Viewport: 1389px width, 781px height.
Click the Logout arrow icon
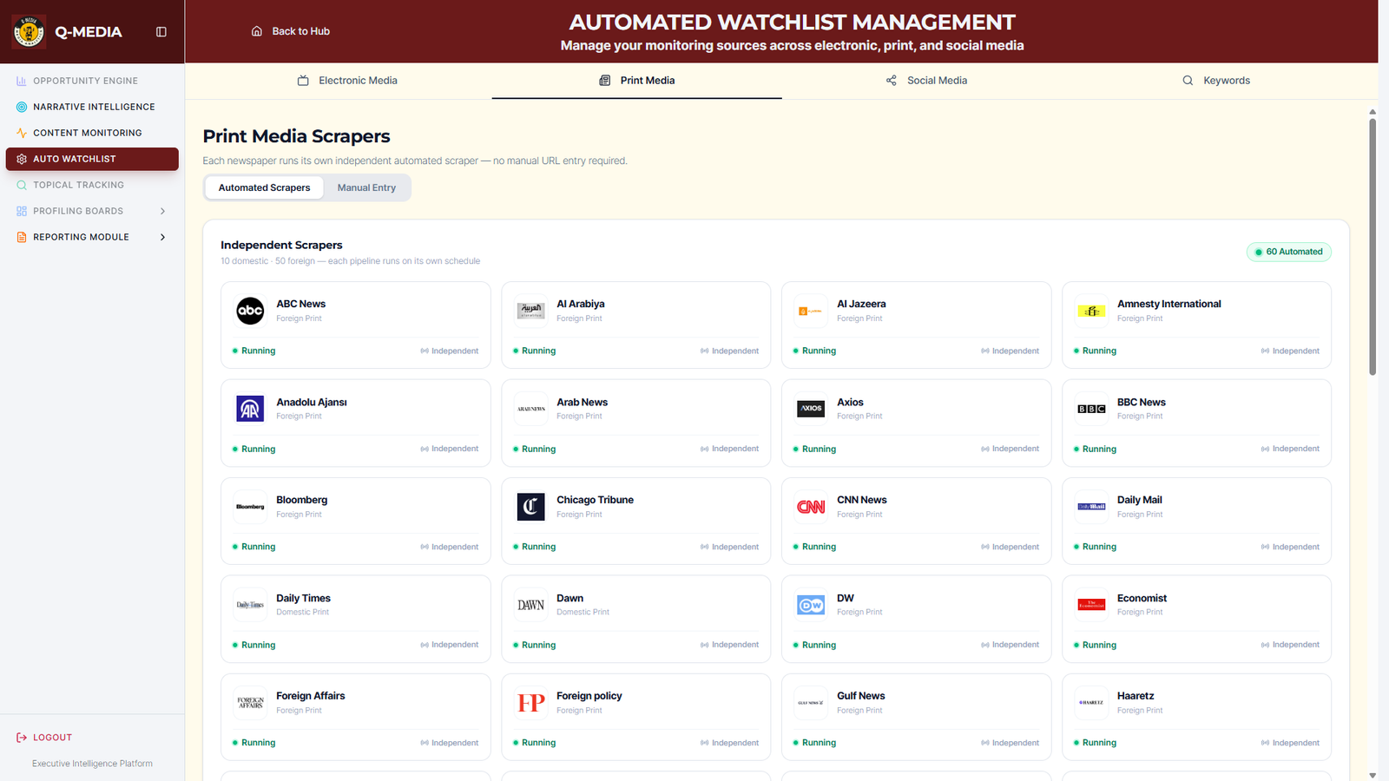pyautogui.click(x=22, y=738)
